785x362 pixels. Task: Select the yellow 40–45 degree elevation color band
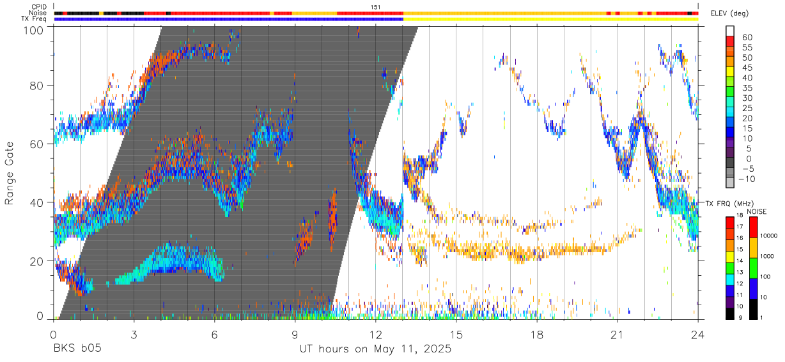[x=730, y=72]
